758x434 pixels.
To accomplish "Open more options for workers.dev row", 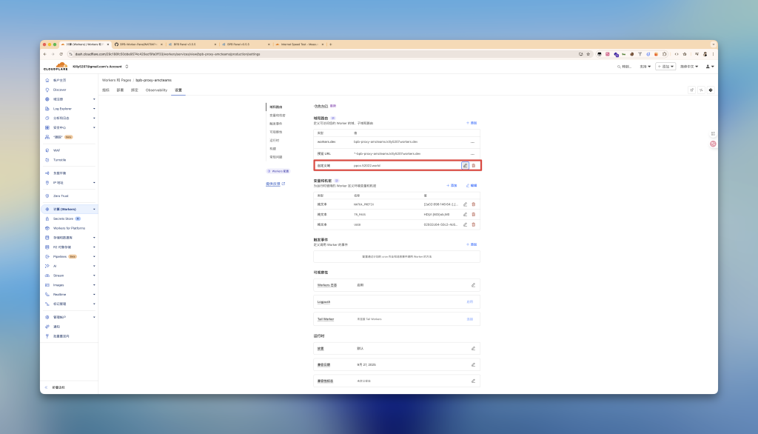I will (x=472, y=141).
